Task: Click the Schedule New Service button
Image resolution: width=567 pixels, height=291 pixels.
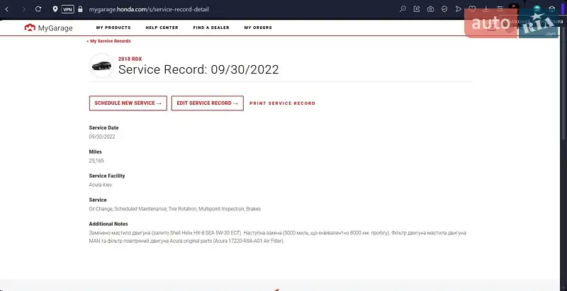Action: click(x=128, y=103)
